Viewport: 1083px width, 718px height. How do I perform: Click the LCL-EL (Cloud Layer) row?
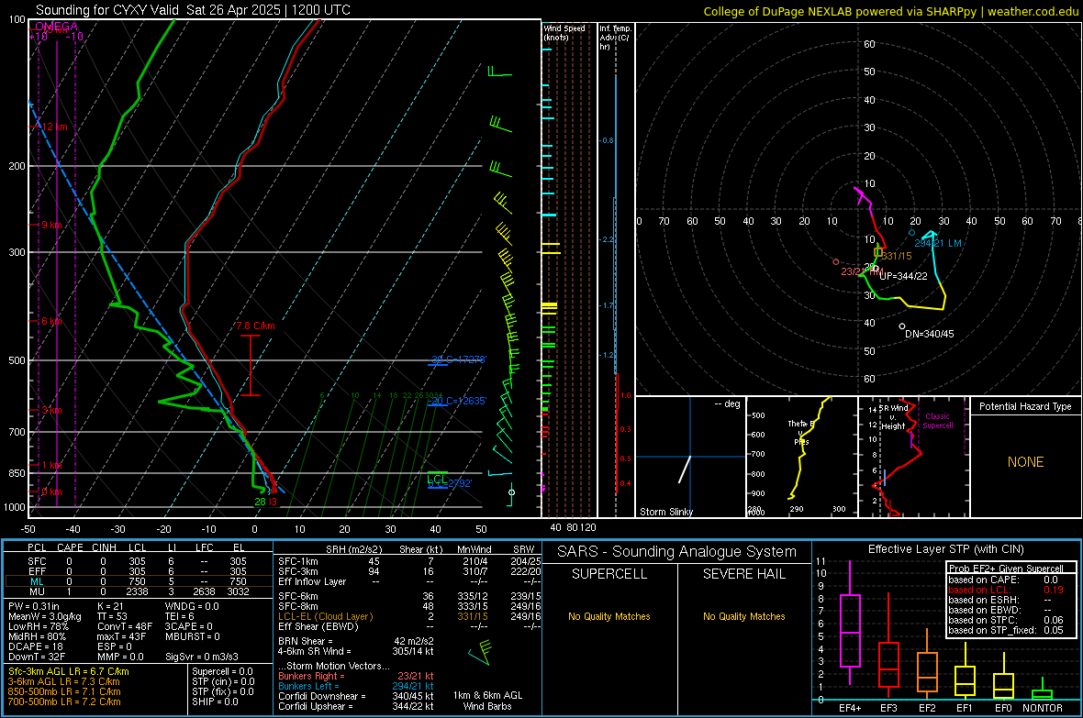tap(409, 616)
